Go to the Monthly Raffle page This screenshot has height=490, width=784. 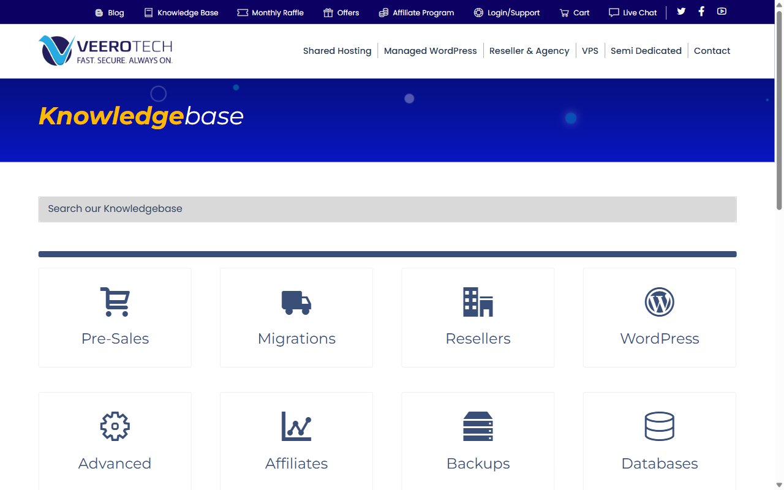coord(270,12)
